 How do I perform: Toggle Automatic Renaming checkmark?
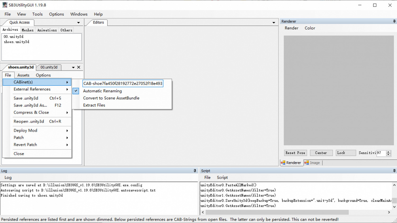pyautogui.click(x=76, y=91)
